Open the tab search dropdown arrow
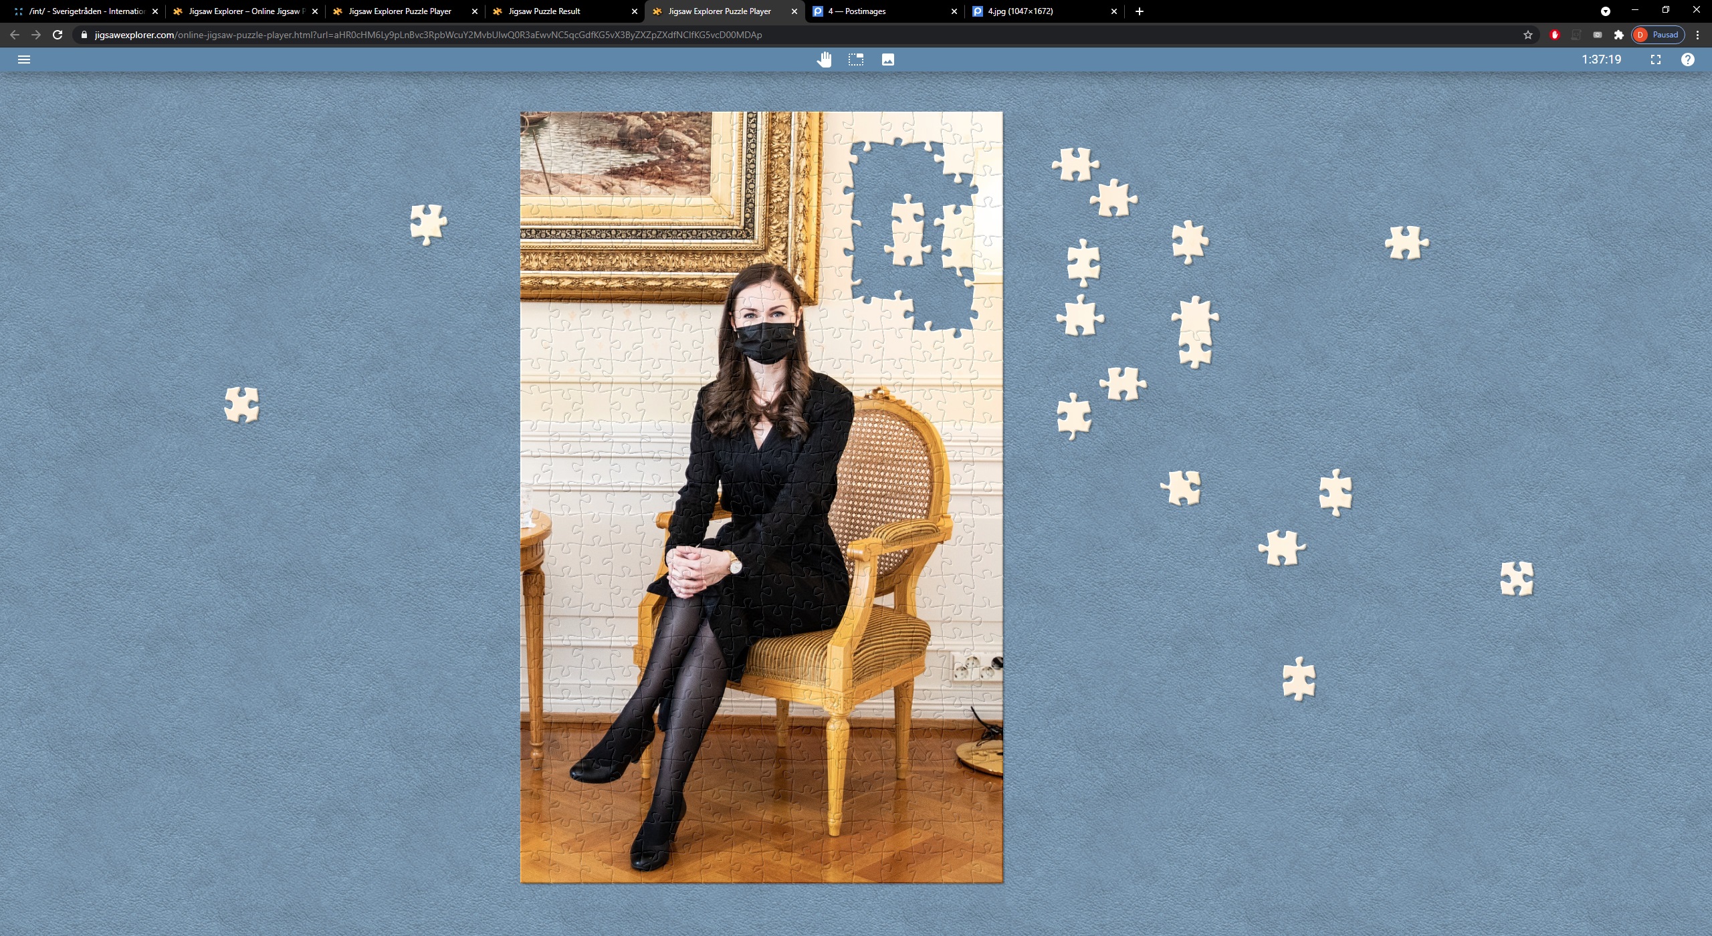The height and width of the screenshot is (936, 1712). click(x=1606, y=11)
